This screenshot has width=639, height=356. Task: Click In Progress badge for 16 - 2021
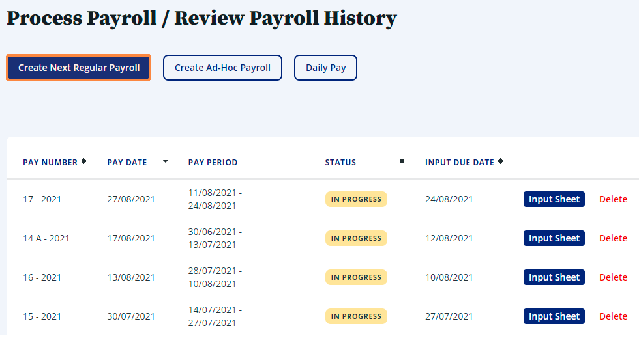(x=356, y=277)
